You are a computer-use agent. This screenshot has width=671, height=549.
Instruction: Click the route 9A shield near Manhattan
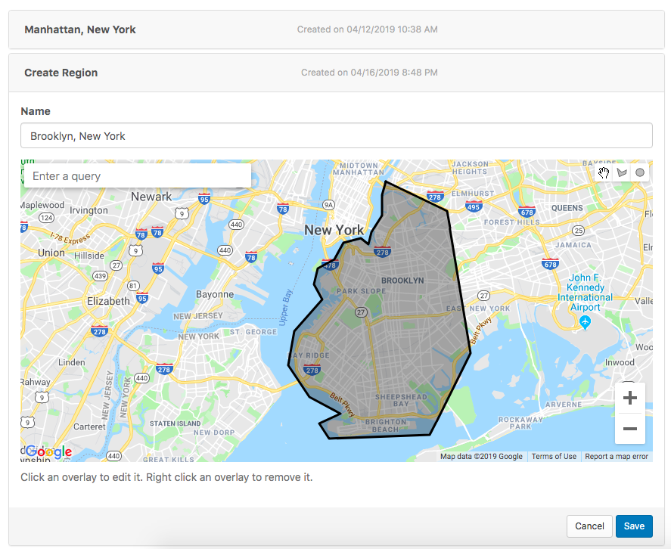[328, 205]
